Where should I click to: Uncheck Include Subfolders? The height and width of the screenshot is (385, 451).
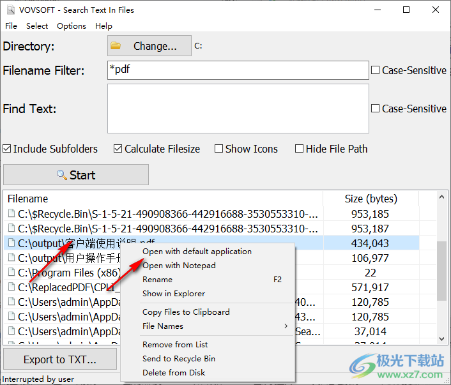(x=50, y=149)
